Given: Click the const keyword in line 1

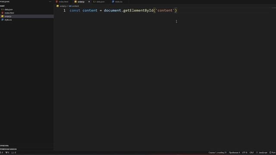Looking at the screenshot, I should [x=75, y=10].
